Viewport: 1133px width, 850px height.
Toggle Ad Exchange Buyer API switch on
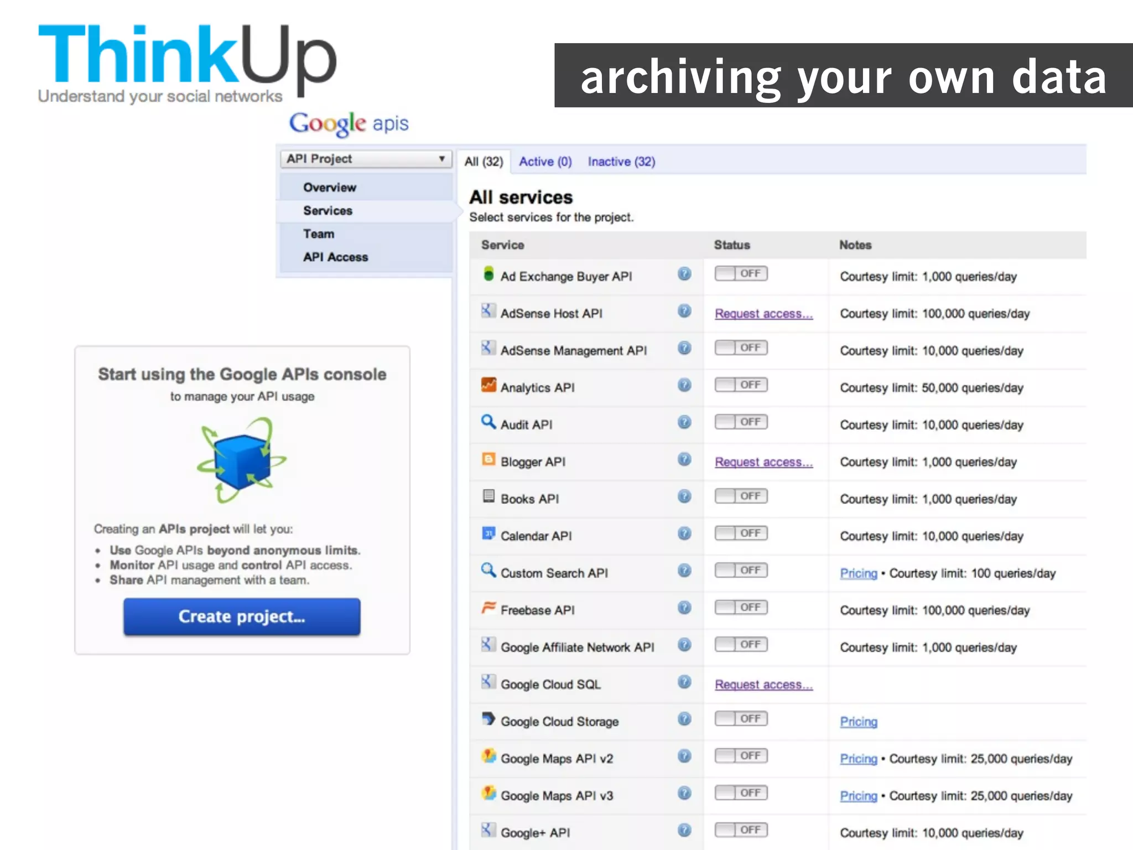[x=741, y=273]
